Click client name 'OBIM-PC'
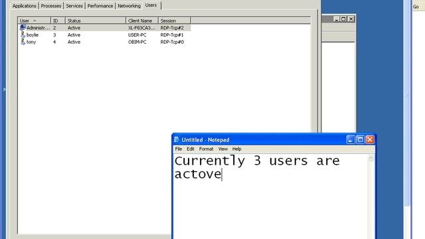Viewport: 425px width, 239px height. pyautogui.click(x=137, y=42)
